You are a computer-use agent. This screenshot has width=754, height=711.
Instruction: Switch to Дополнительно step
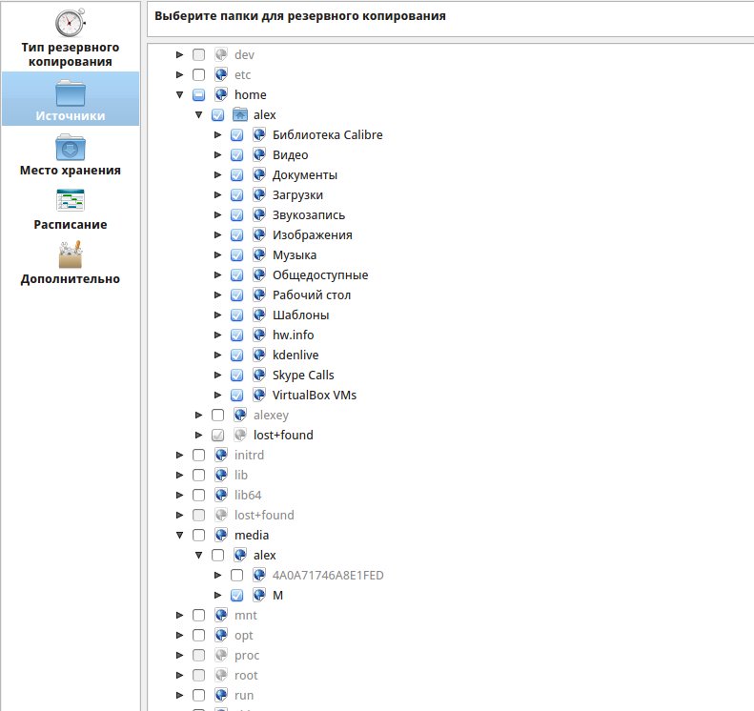point(71,262)
